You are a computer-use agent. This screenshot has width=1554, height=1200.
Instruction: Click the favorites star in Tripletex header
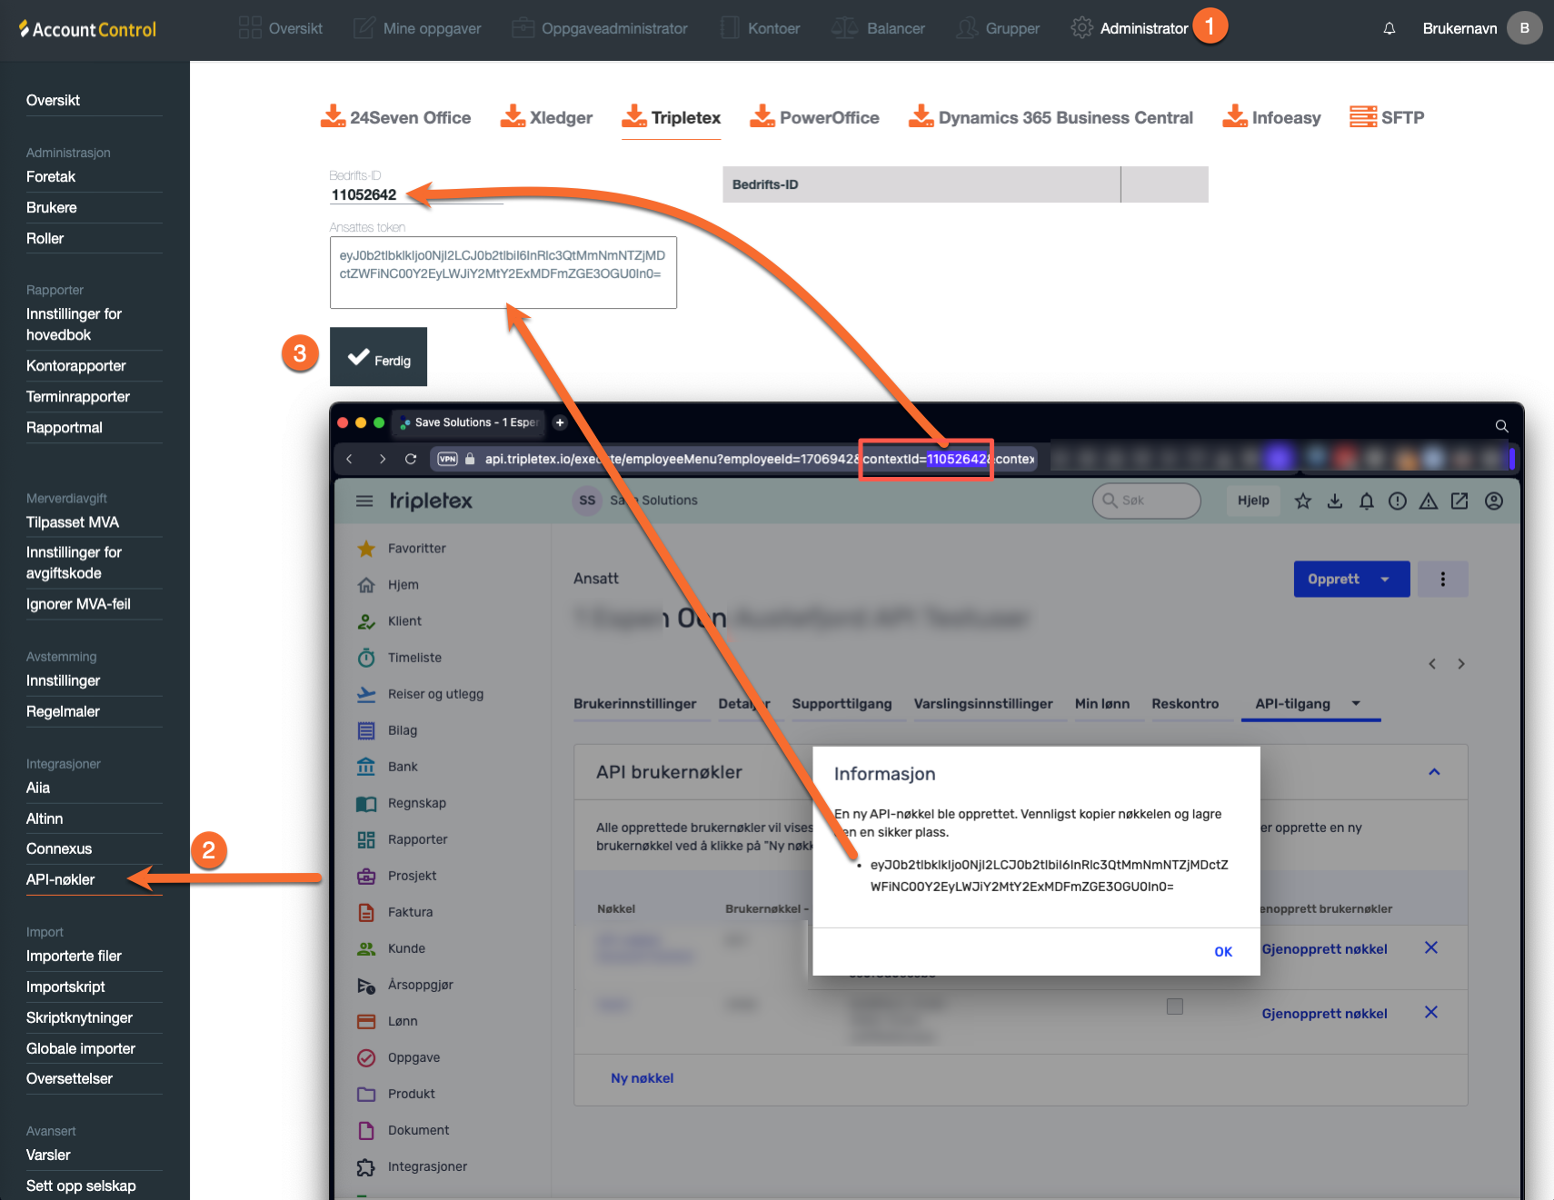pos(1302,501)
